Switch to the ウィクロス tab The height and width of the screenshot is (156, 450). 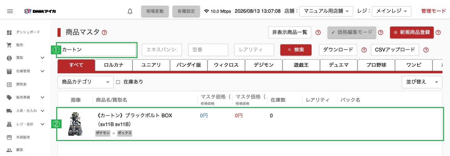226,65
